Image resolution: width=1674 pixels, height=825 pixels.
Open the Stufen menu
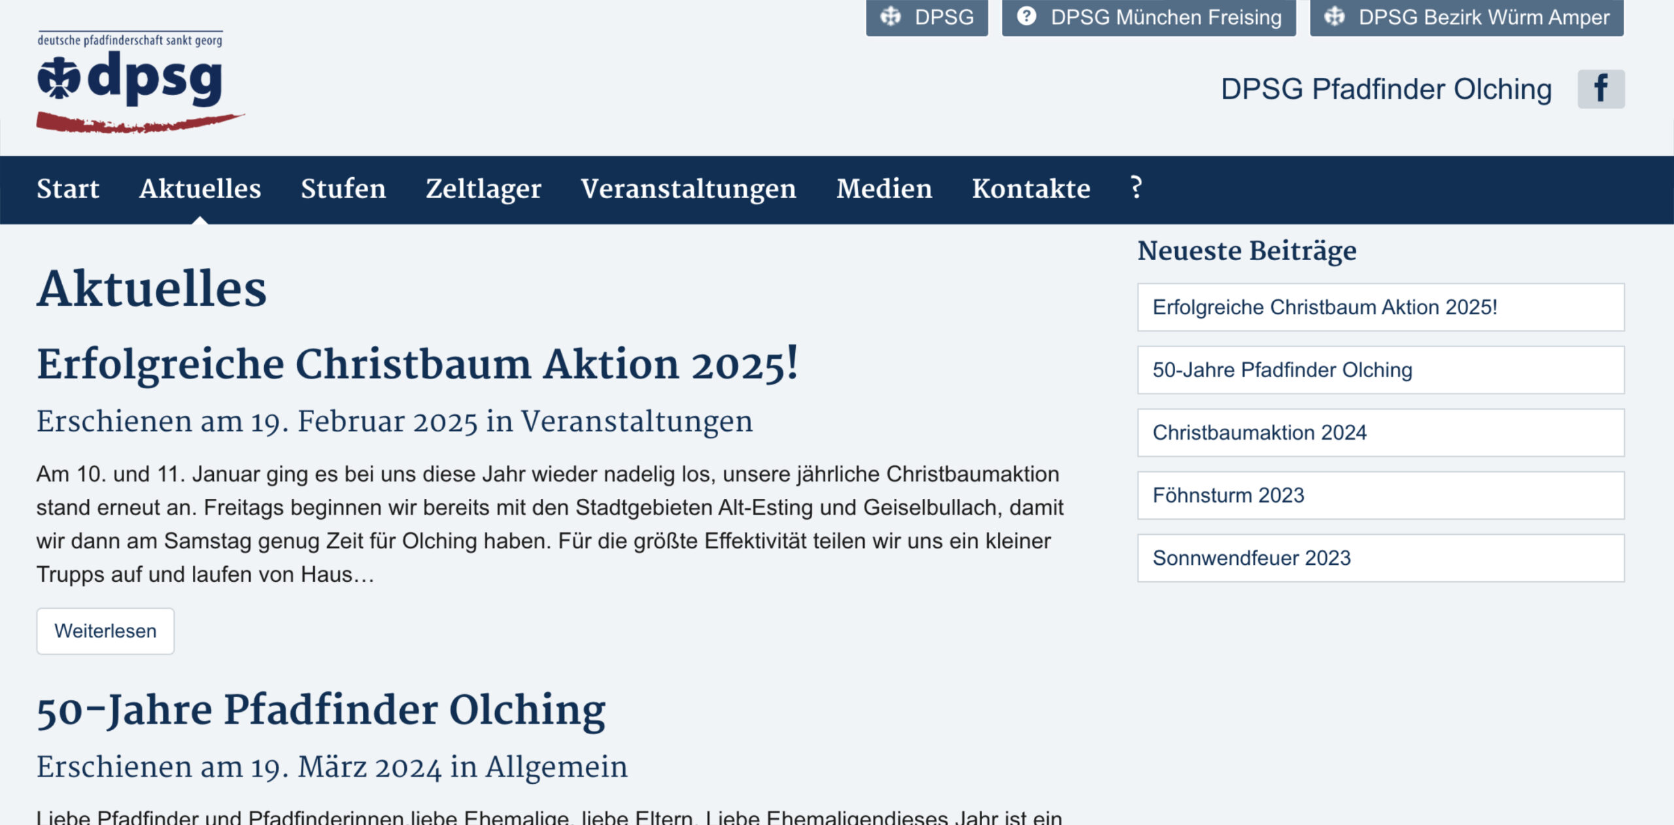click(x=343, y=189)
